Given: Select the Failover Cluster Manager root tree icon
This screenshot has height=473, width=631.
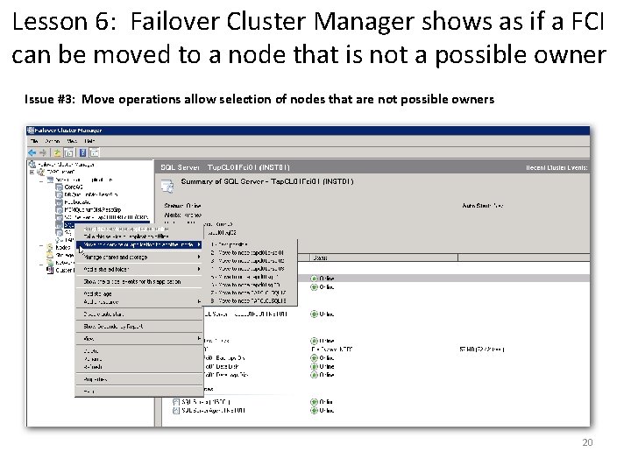Looking at the screenshot, I should tap(32, 164).
